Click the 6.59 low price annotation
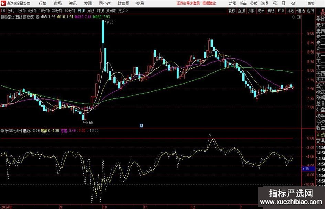The height and width of the screenshot is (209, 325). point(89,123)
